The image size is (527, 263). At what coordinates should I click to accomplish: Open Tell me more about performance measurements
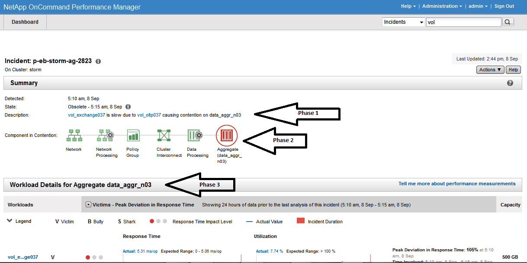pos(457,184)
